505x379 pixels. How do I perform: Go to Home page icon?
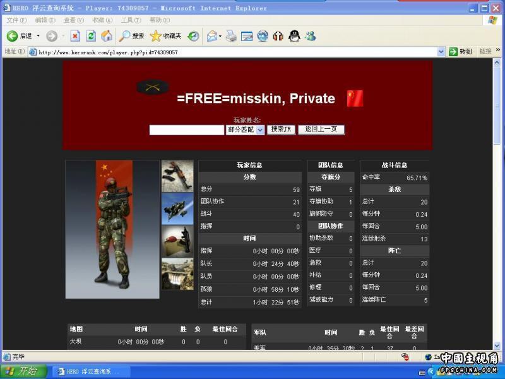(x=107, y=36)
